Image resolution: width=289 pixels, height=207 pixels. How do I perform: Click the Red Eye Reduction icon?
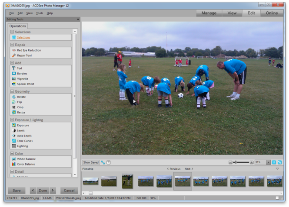pyautogui.click(x=14, y=50)
